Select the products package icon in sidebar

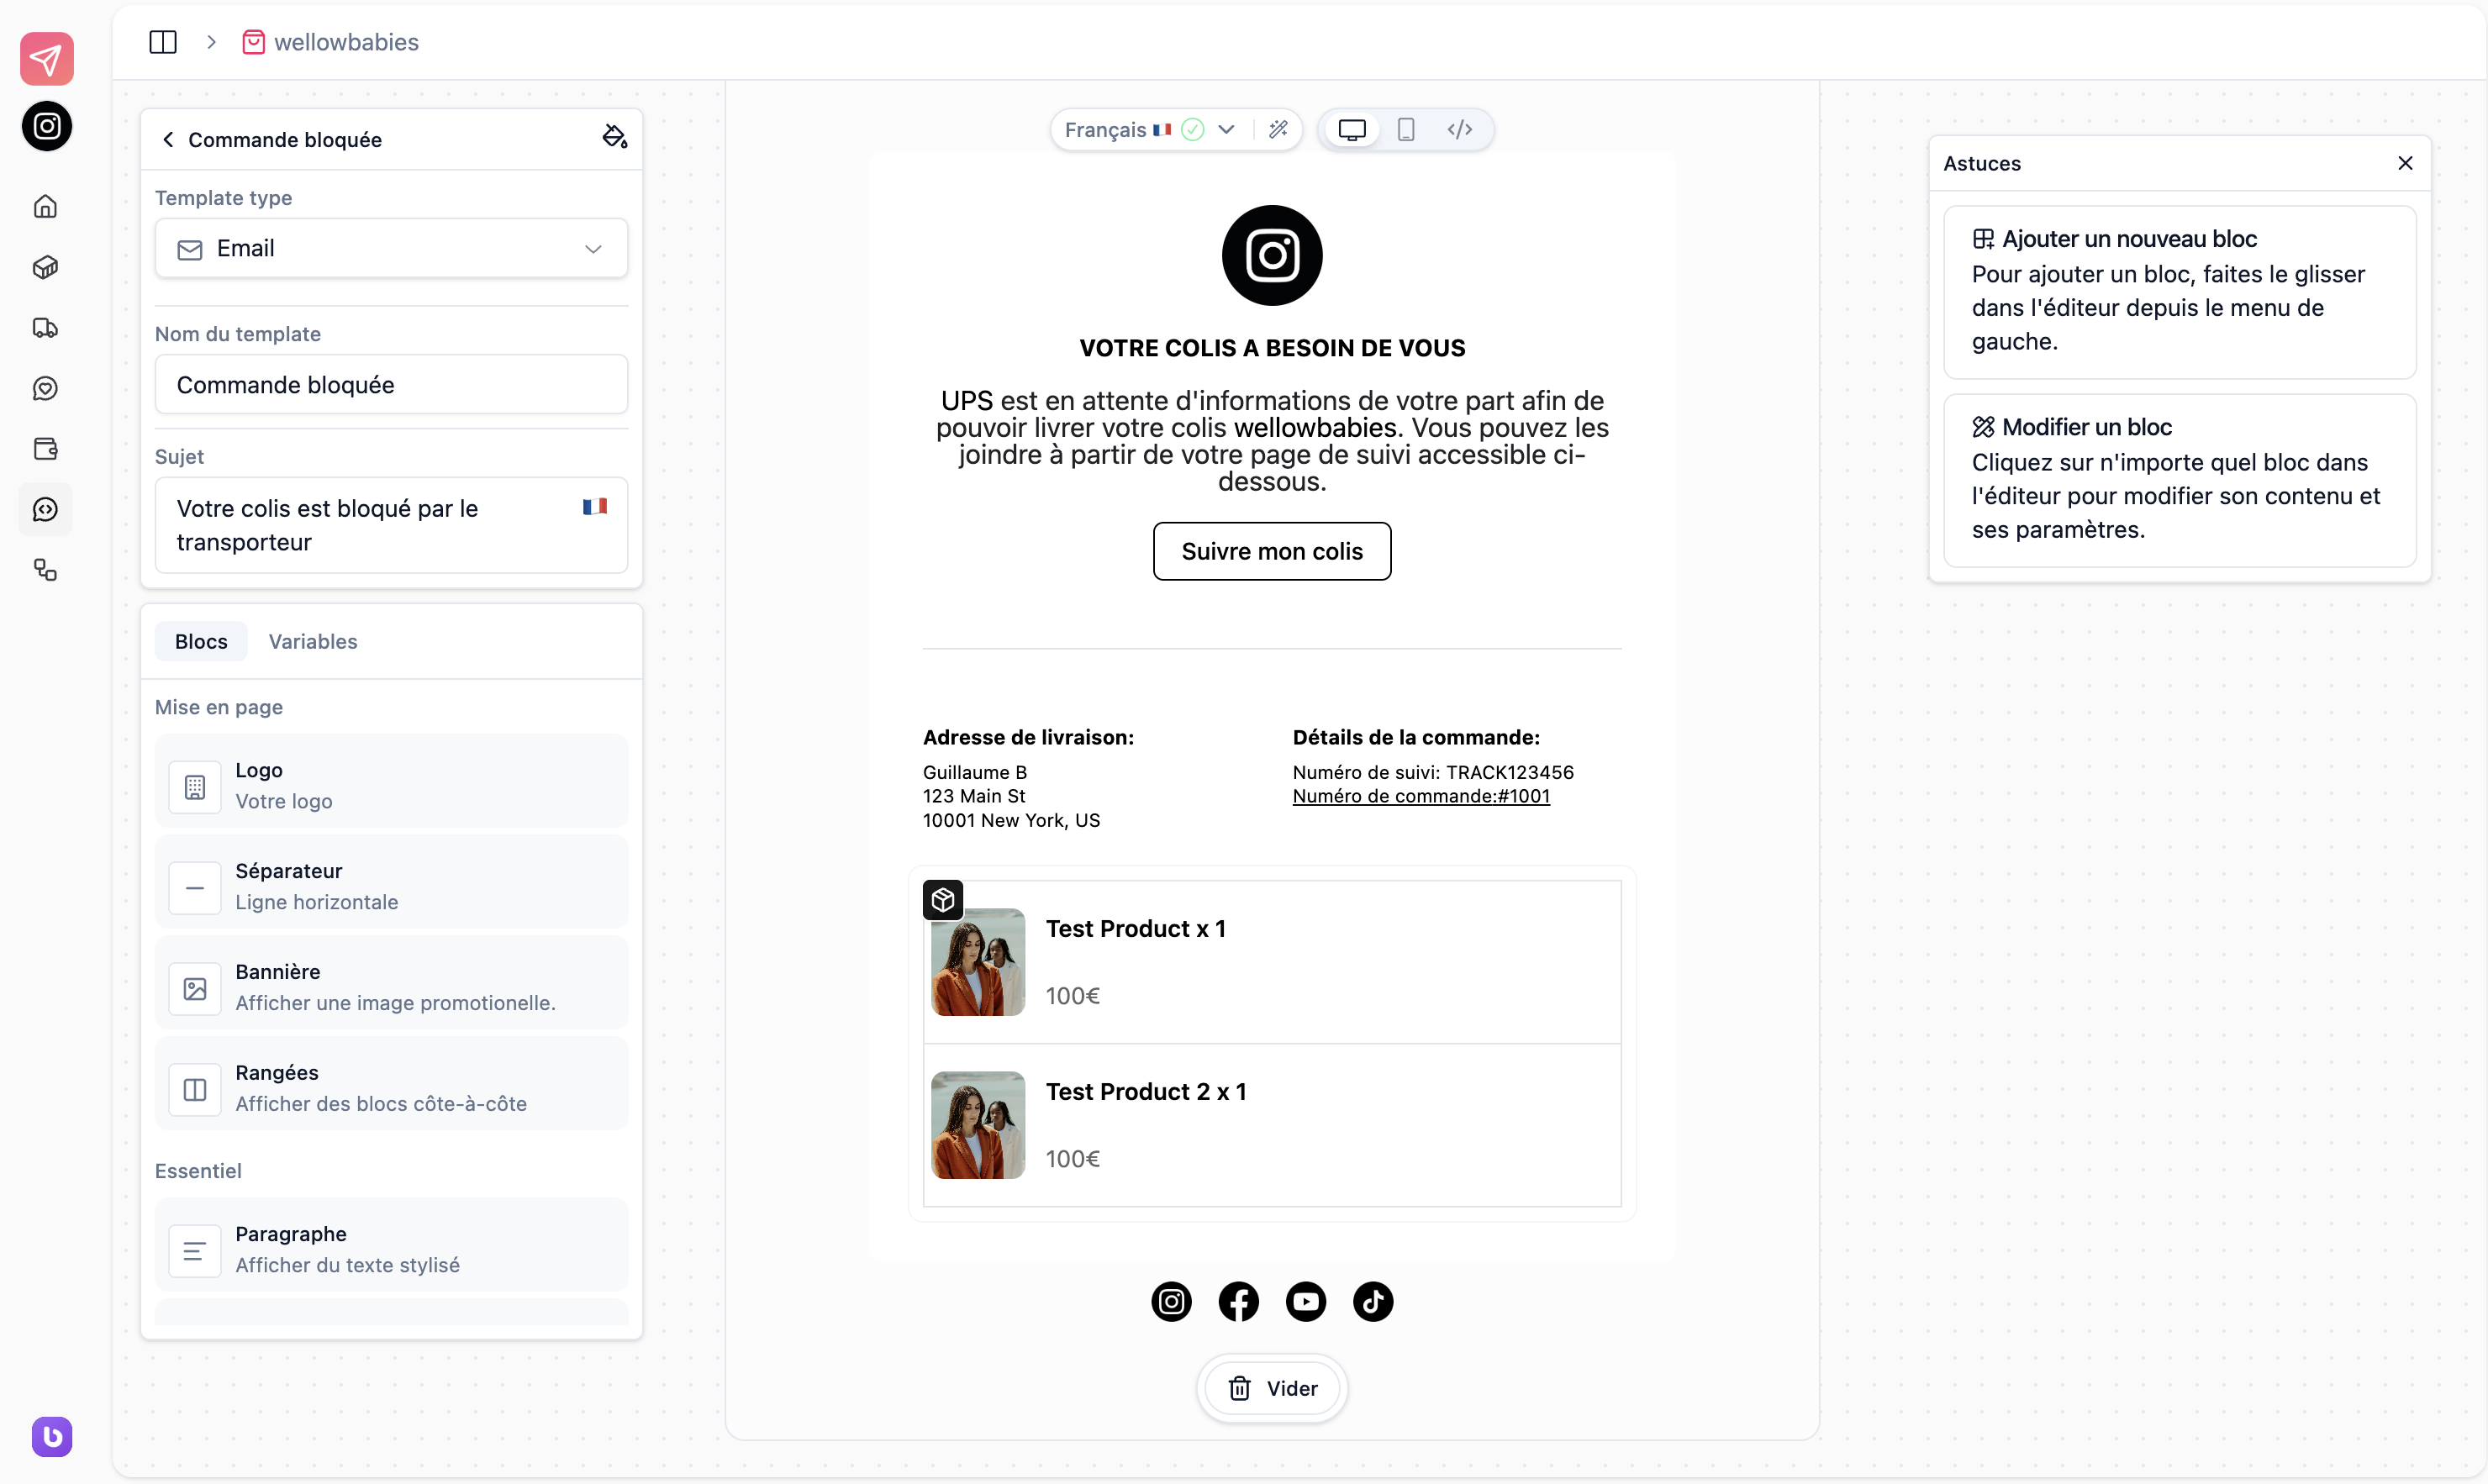pyautogui.click(x=46, y=267)
